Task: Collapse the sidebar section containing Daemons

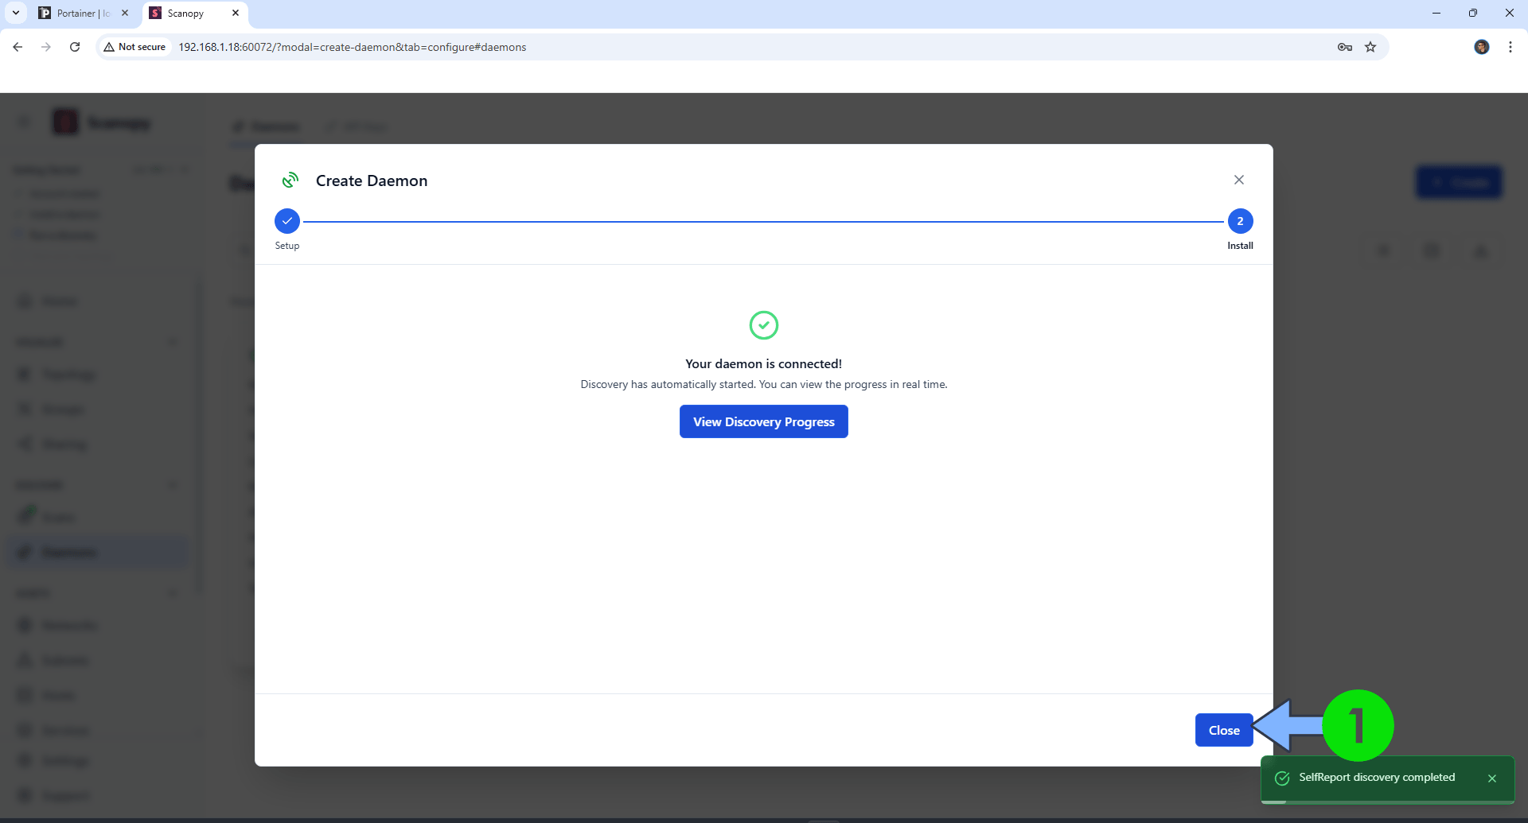Action: pyautogui.click(x=173, y=484)
